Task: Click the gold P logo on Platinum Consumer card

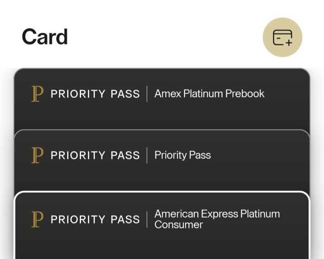Action: [x=37, y=219]
